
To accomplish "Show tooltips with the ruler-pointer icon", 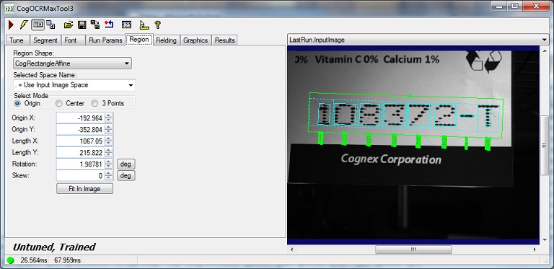I will pyautogui.click(x=144, y=25).
